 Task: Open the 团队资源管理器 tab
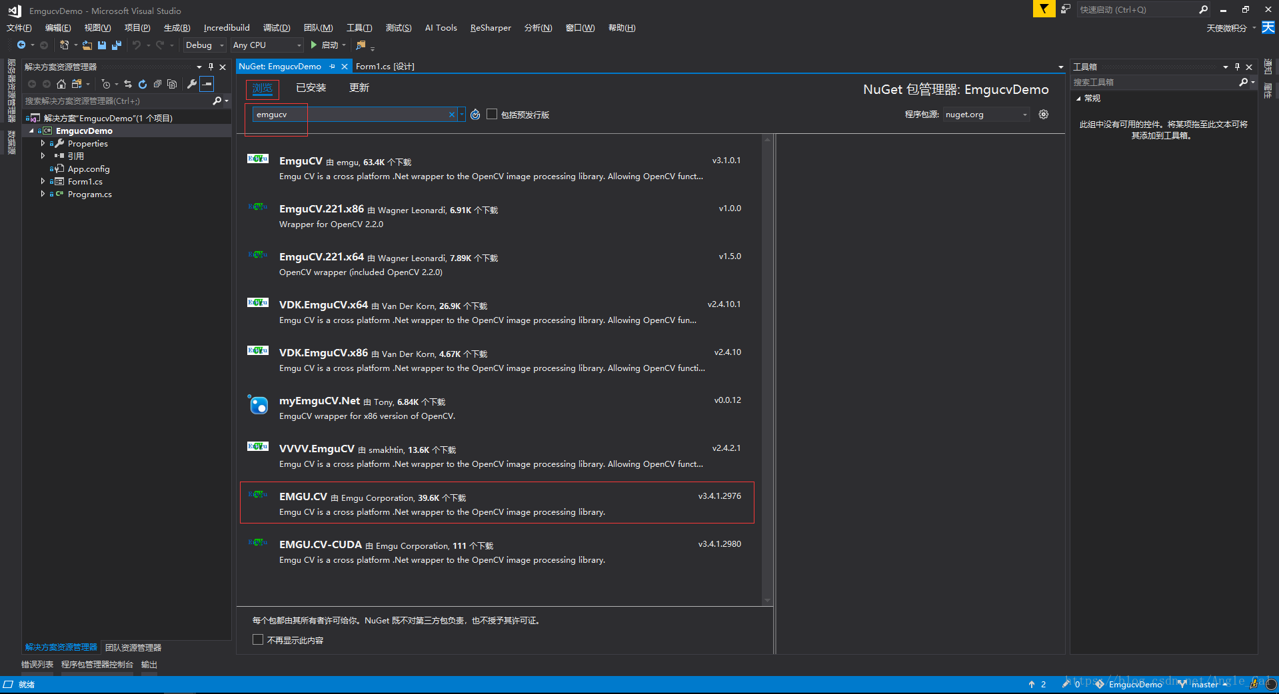coord(133,647)
